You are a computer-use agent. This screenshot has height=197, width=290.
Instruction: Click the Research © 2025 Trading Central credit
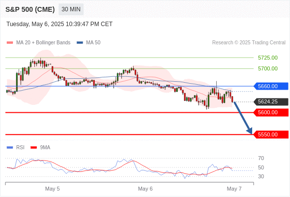(x=249, y=43)
